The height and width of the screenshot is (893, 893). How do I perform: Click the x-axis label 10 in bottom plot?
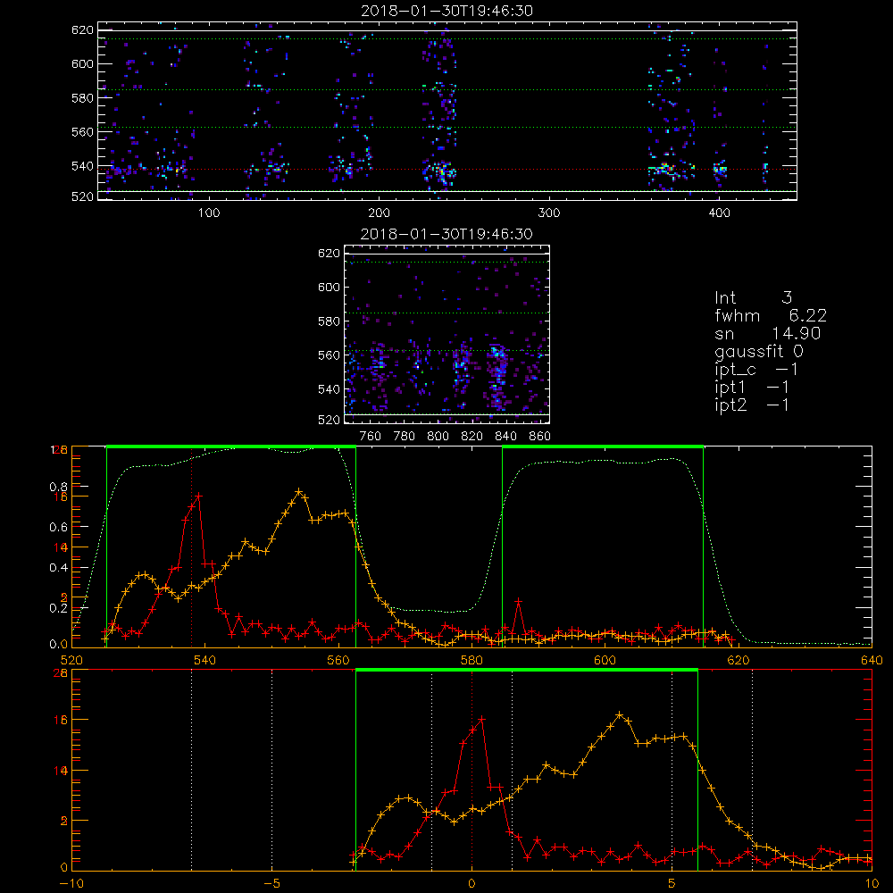click(872, 883)
